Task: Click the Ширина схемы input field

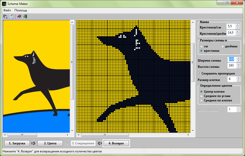Action: [x=232, y=59]
